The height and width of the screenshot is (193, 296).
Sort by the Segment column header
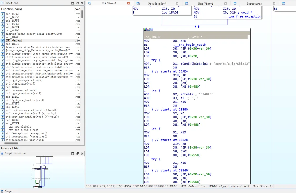click(x=78, y=9)
